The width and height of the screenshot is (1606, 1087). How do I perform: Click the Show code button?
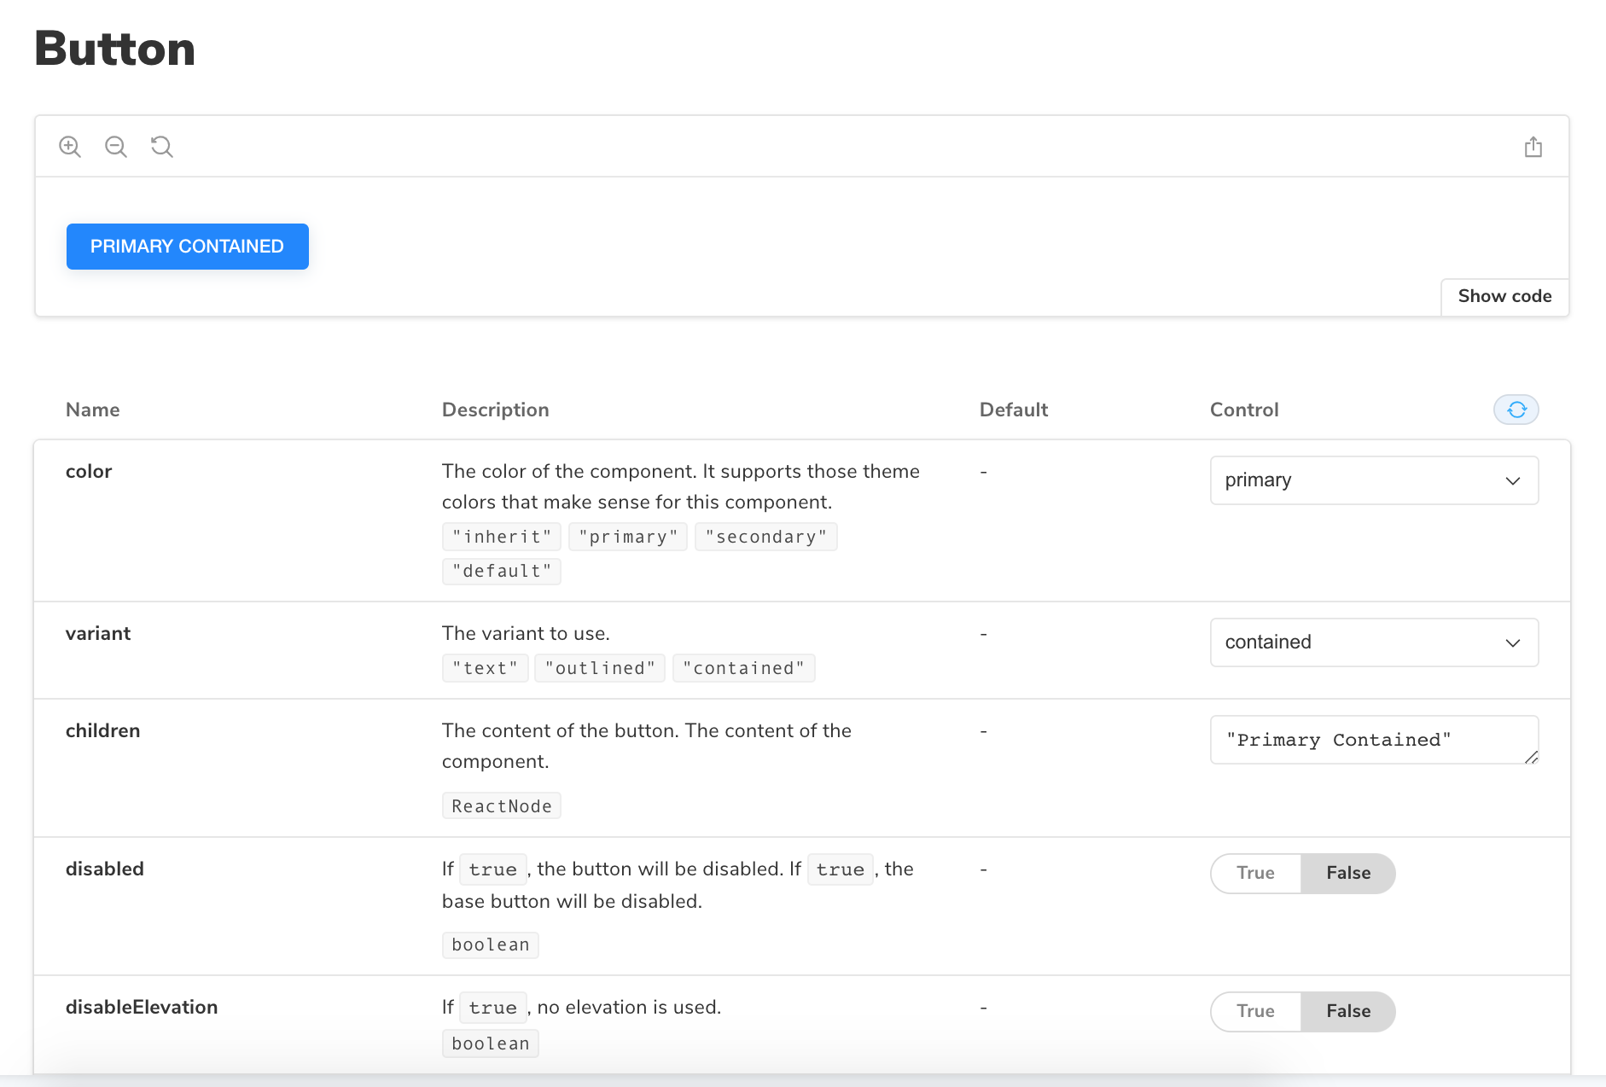coord(1504,296)
